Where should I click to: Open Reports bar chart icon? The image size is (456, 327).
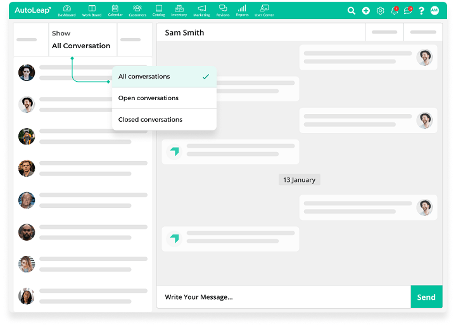coord(242,10)
